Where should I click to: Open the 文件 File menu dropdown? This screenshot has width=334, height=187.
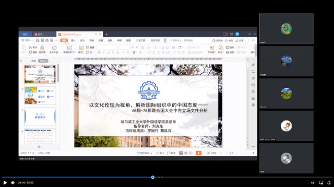point(27,41)
